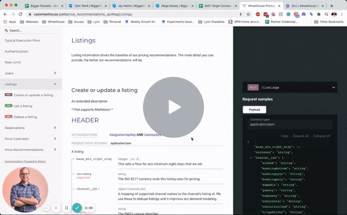This screenshot has height=215, width=347.
Task: Cancel recording with red X
Action: (x=56, y=208)
